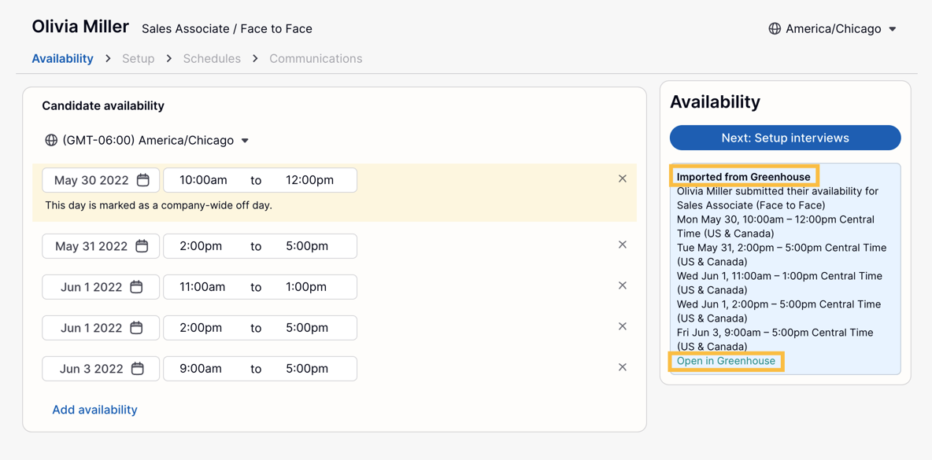Edit the May 30 2022 date field
The height and width of the screenshot is (460, 932).
coord(101,180)
